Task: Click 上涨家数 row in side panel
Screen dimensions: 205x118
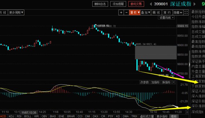Action: point(198,76)
